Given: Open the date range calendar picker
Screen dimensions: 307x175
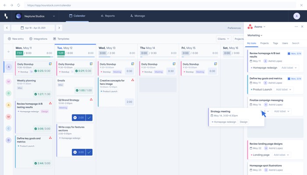Looking at the screenshot, I should tap(33, 28).
